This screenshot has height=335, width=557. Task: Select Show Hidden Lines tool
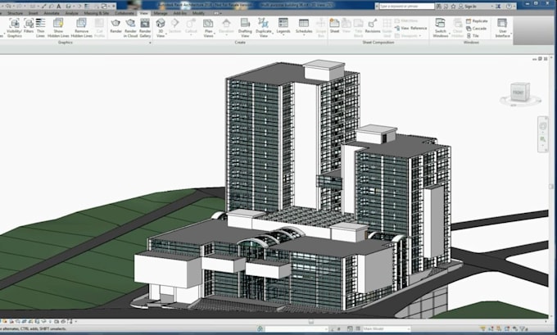[58, 28]
